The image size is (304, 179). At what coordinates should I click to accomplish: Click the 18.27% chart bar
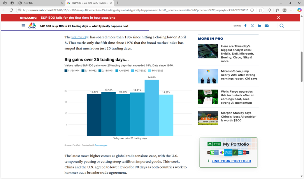tap(166, 115)
